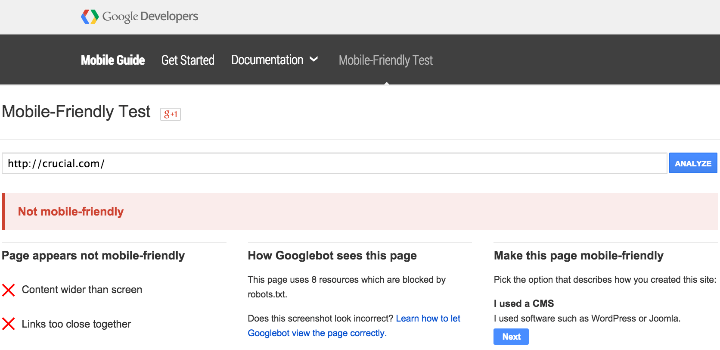Click 'I used software such as WordPress' text

click(587, 319)
